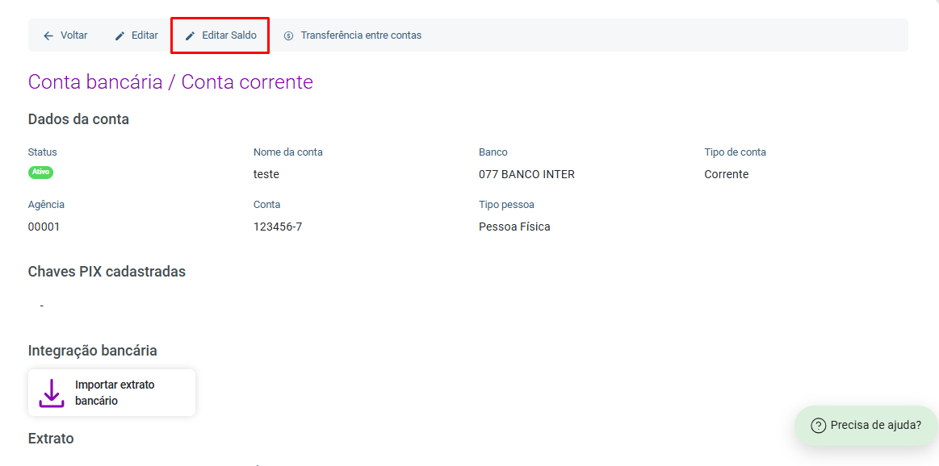Open the Precisa de ajuda? help chat

(866, 426)
